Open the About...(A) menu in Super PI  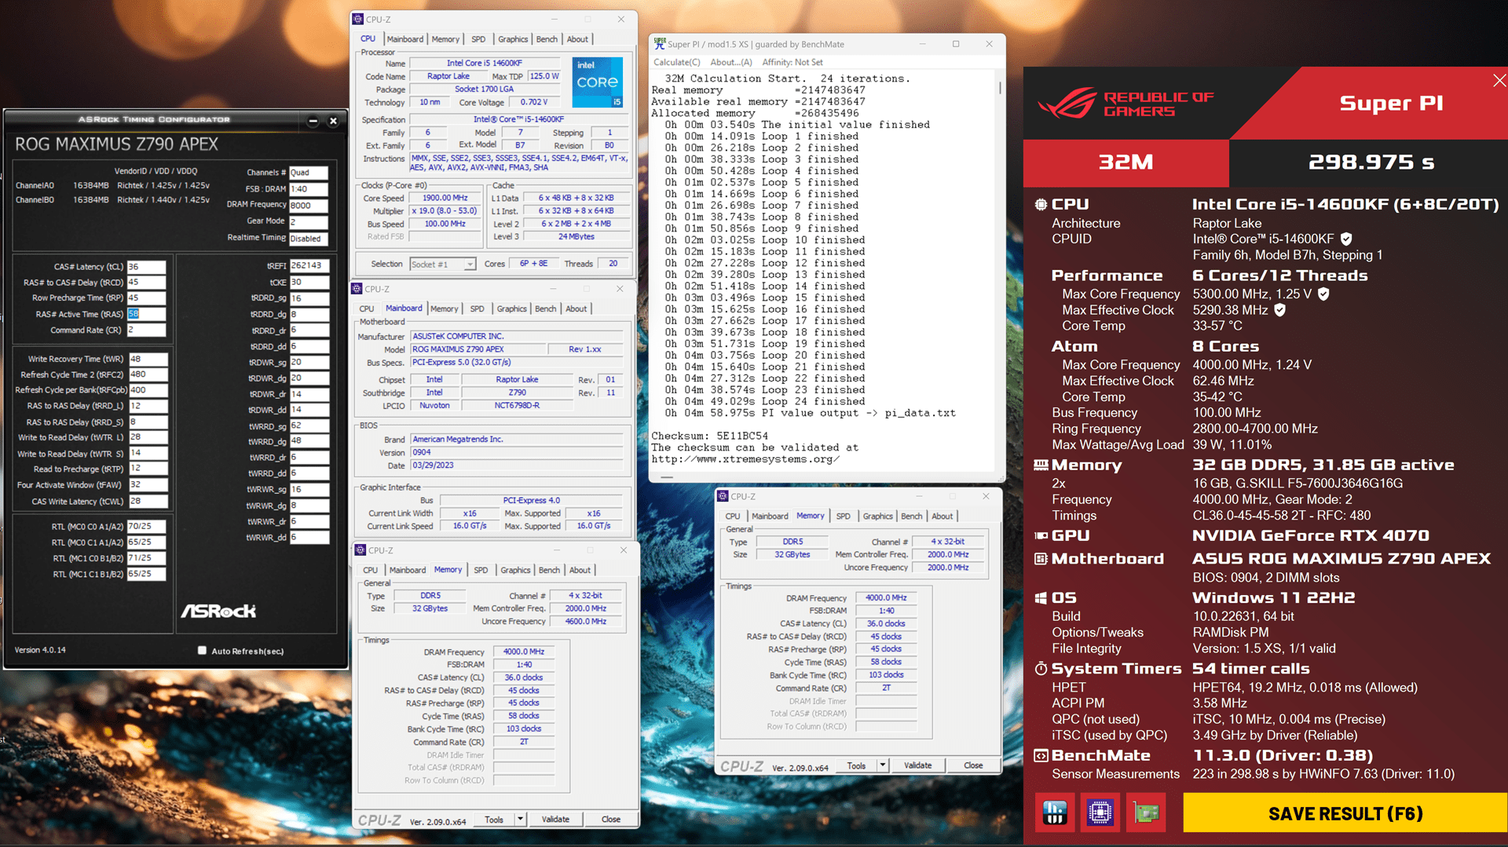click(730, 62)
